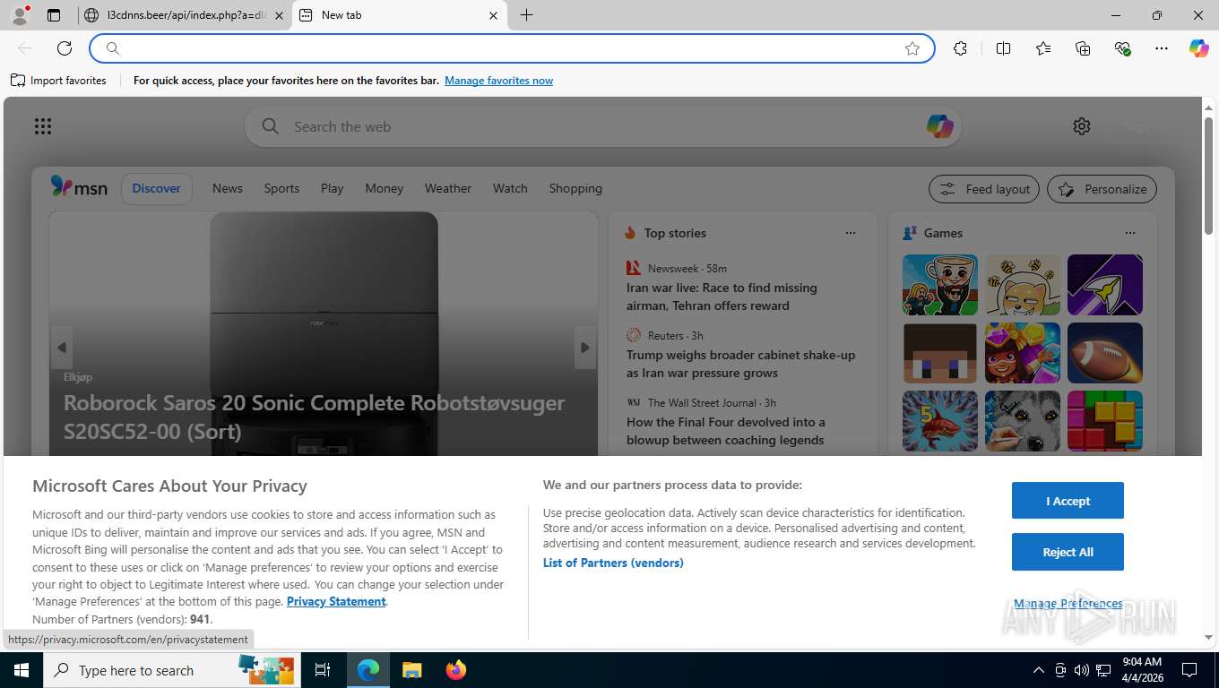1219x688 pixels.
Task: Focus the browser address bar
Action: point(511,48)
